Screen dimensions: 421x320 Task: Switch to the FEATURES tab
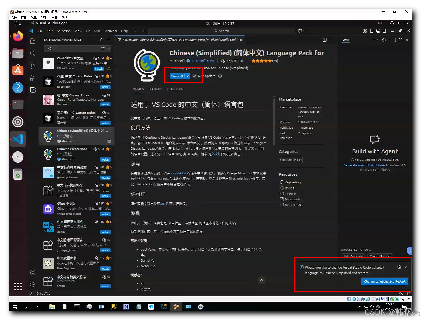pos(155,89)
